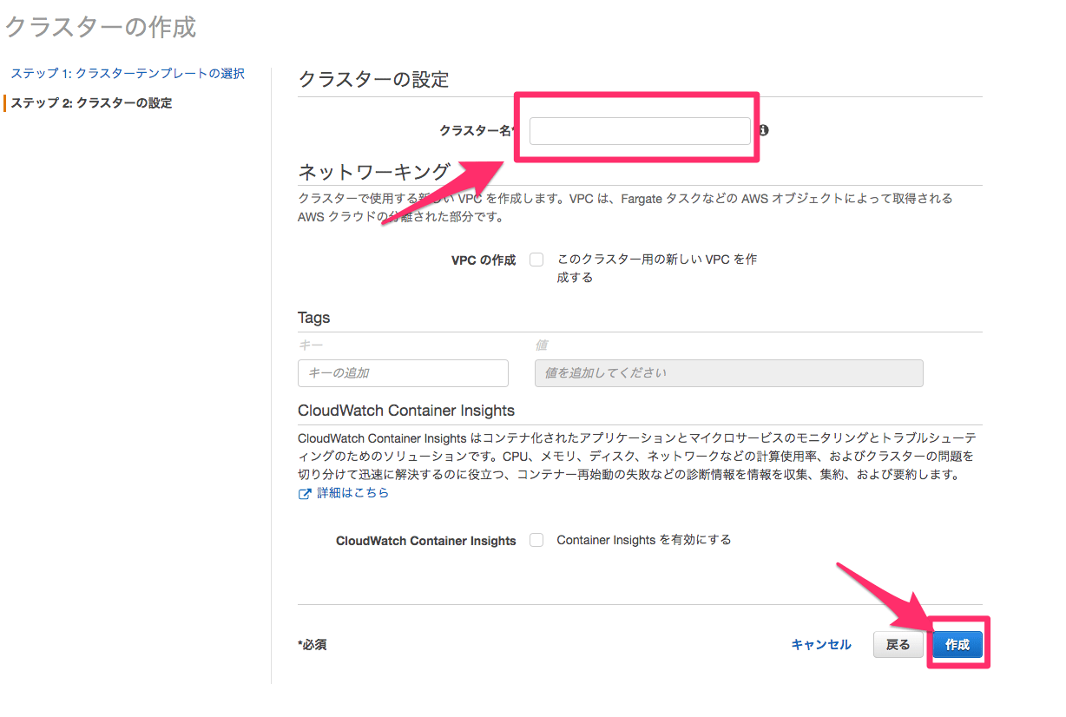This screenshot has width=1066, height=717.
Task: Focus the クラスター名 text field
Action: [x=640, y=131]
